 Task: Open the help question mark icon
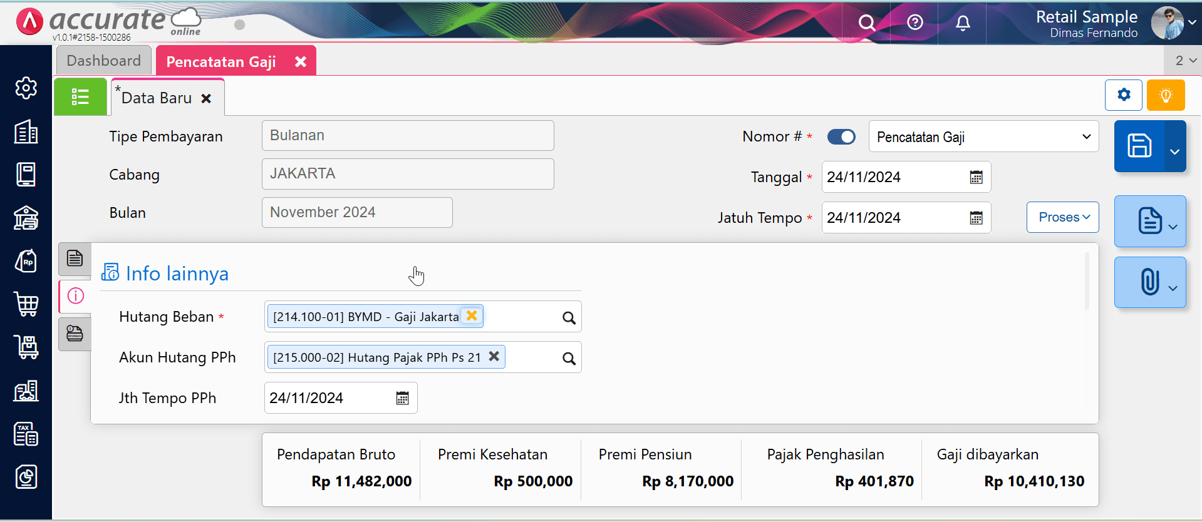click(x=914, y=23)
